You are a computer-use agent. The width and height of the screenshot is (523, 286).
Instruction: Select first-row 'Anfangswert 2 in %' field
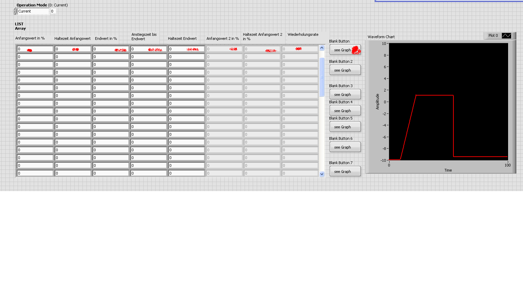pyautogui.click(x=224, y=49)
